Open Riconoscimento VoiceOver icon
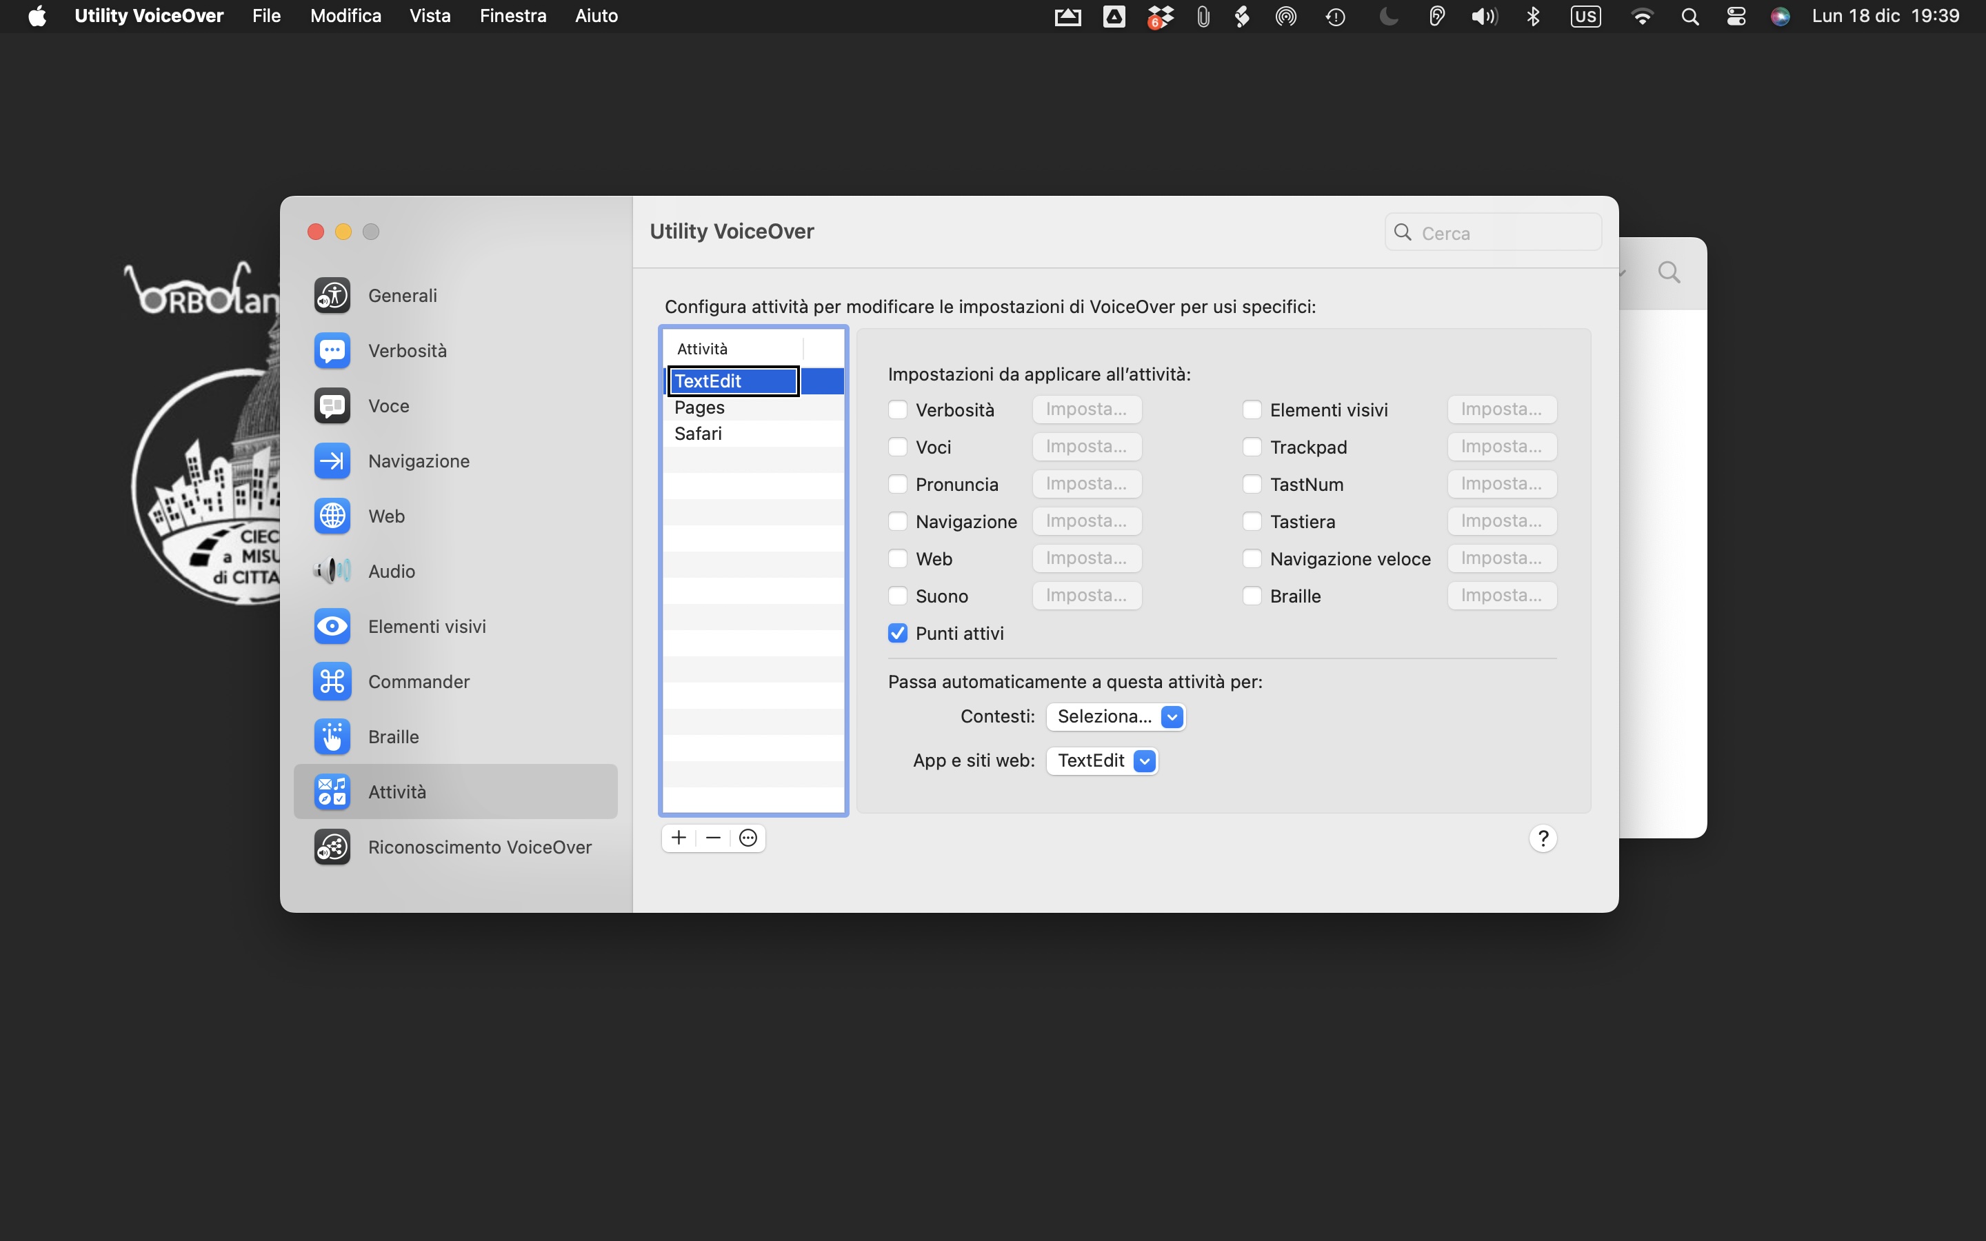The width and height of the screenshot is (1986, 1241). (x=332, y=847)
